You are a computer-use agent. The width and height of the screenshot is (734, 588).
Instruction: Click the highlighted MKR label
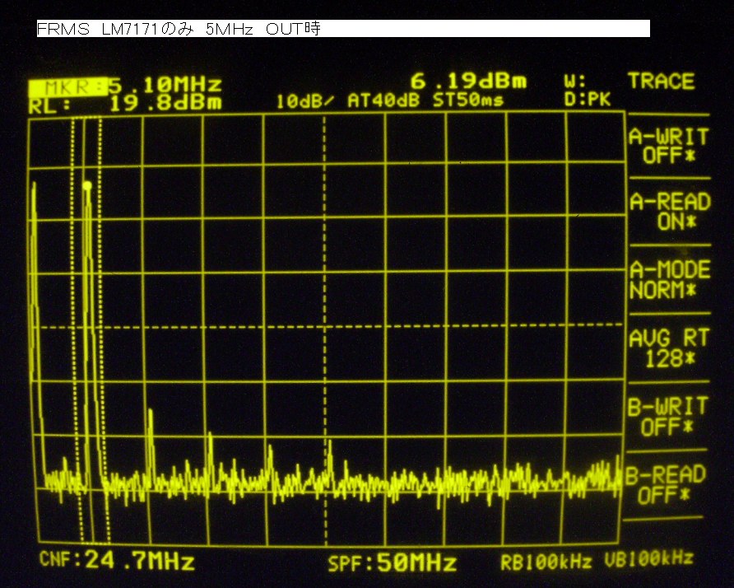(x=67, y=87)
